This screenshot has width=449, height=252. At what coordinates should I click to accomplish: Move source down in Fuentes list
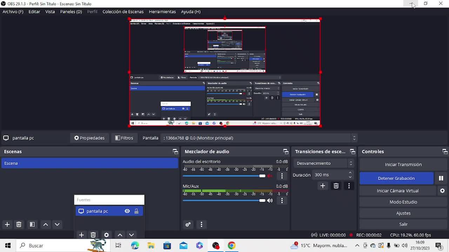pos(132,235)
